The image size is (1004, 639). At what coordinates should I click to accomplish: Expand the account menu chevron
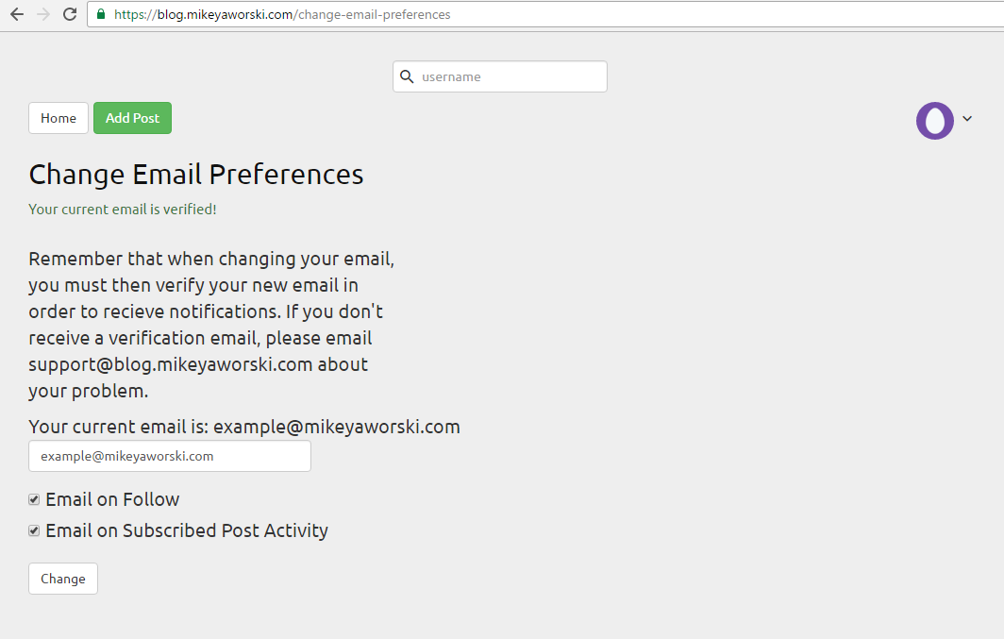(967, 119)
